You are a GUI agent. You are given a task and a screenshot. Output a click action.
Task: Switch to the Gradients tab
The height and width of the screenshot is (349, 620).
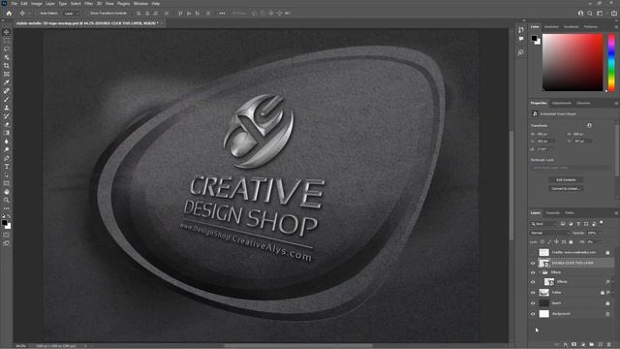tap(571, 27)
